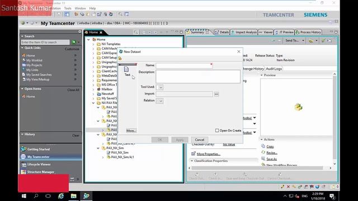Open the Window menu
This screenshot has height=201, width=358.
[80, 8]
